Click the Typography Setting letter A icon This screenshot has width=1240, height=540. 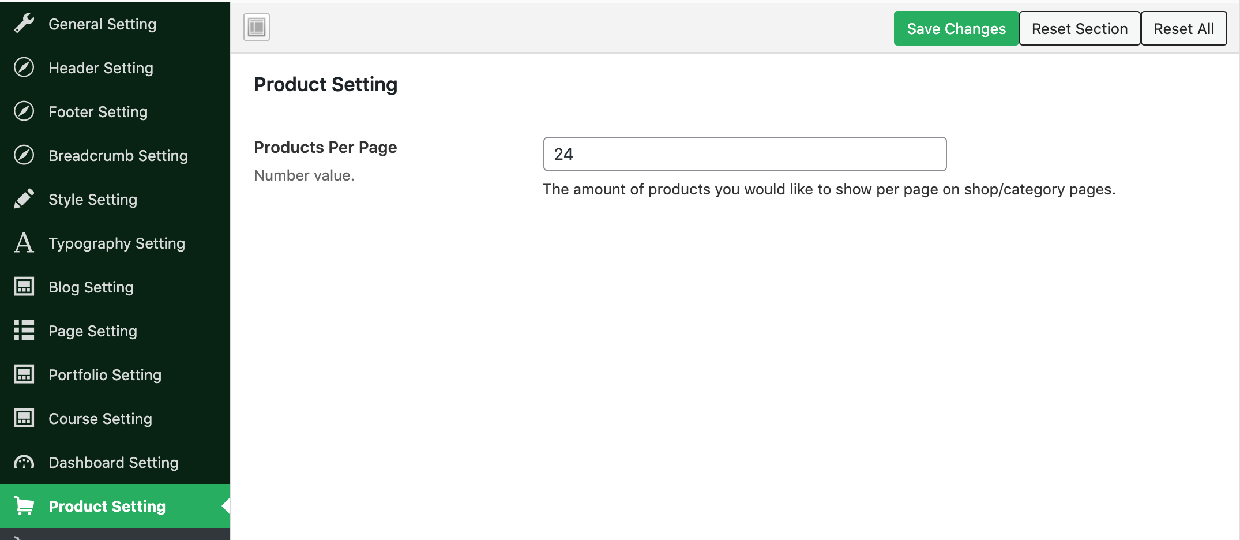click(x=24, y=243)
